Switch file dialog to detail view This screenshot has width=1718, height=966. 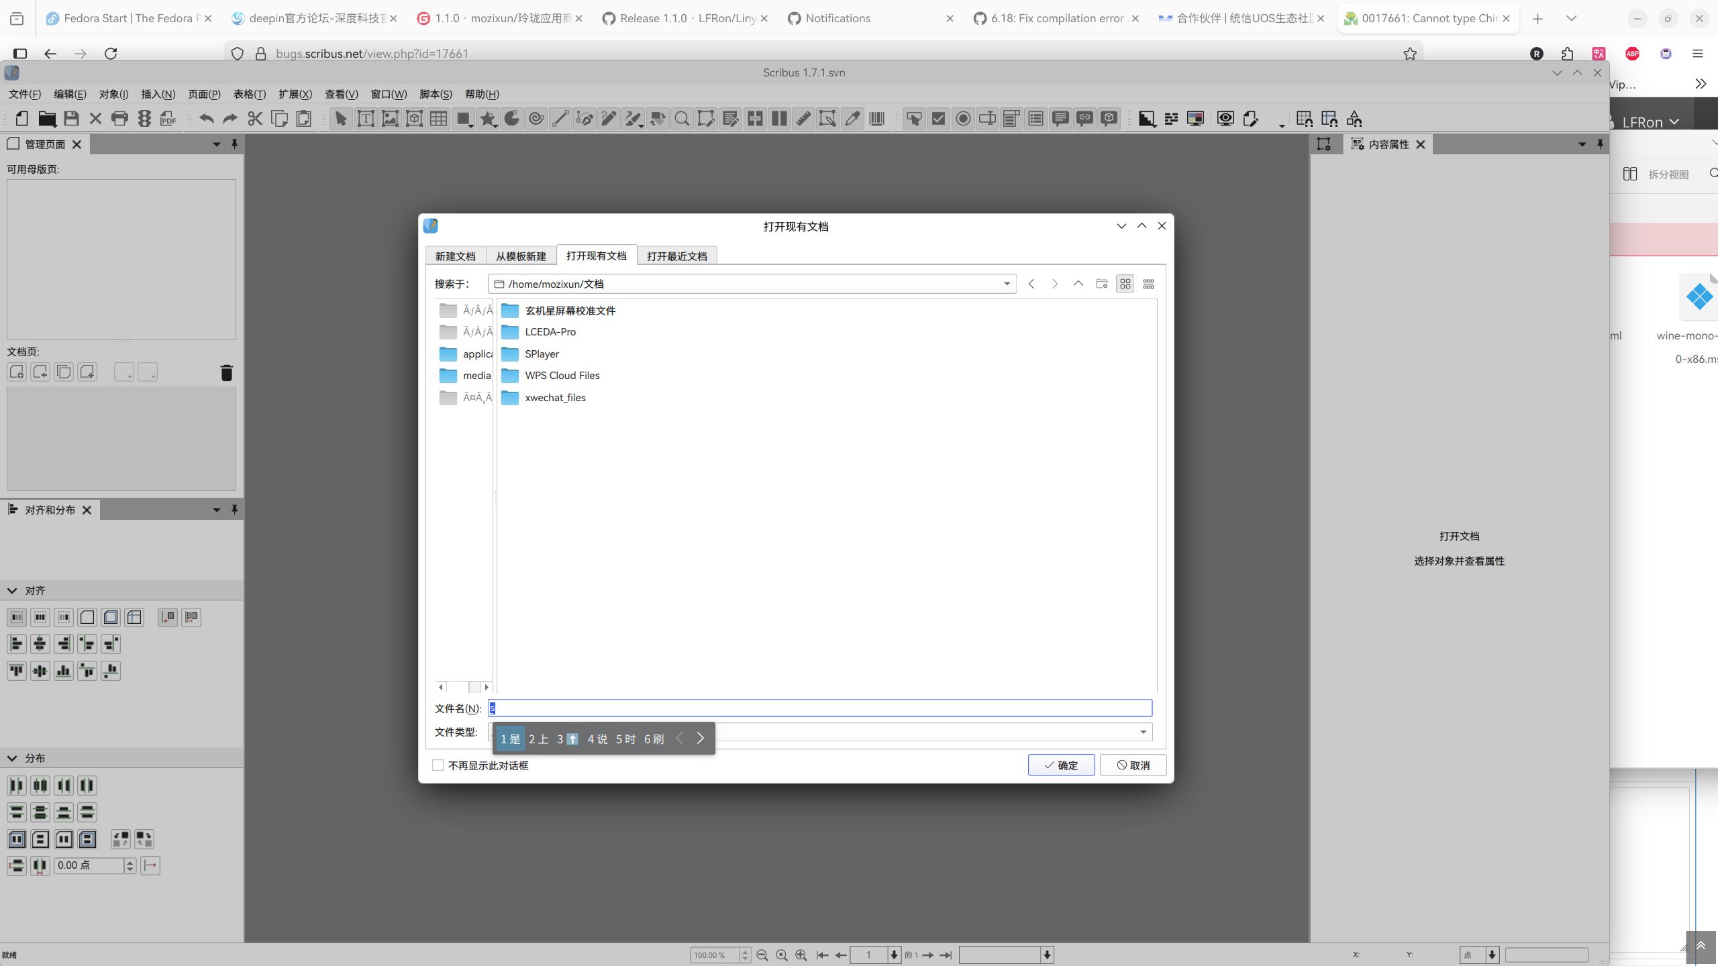[1148, 284]
